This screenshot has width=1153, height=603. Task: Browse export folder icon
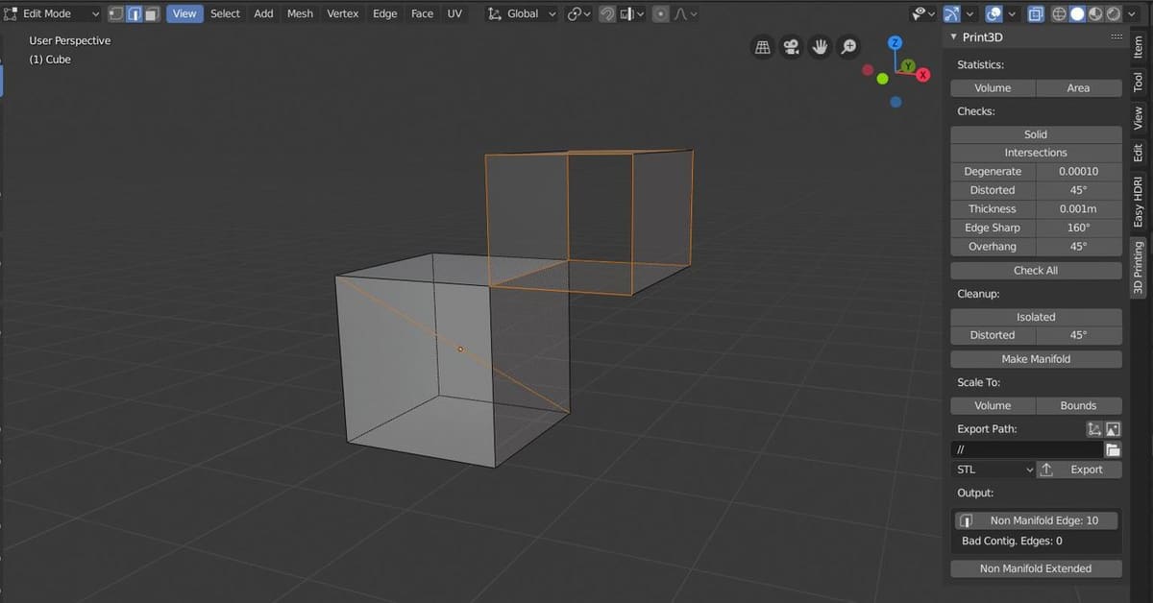pos(1113,449)
